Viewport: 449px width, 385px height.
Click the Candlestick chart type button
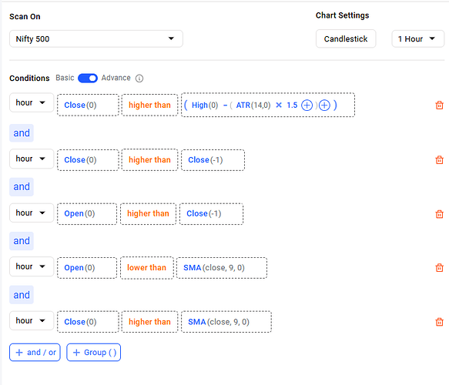[346, 38]
